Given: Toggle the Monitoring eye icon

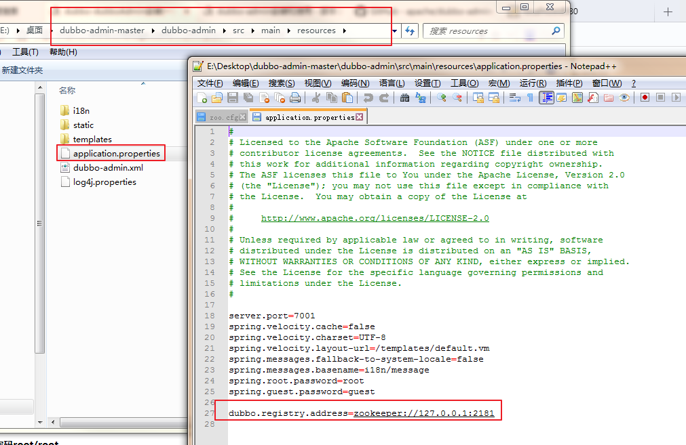Looking at the screenshot, I should 624,98.
